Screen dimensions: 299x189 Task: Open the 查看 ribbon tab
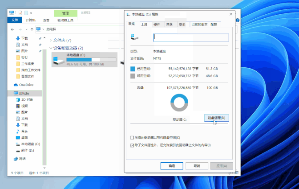[x=46, y=20]
